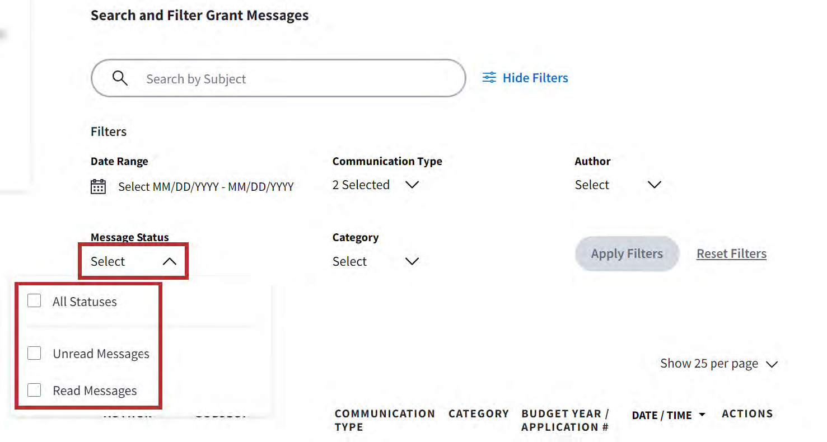
Task: Click the Hide Filters sliders icon
Action: click(x=489, y=78)
